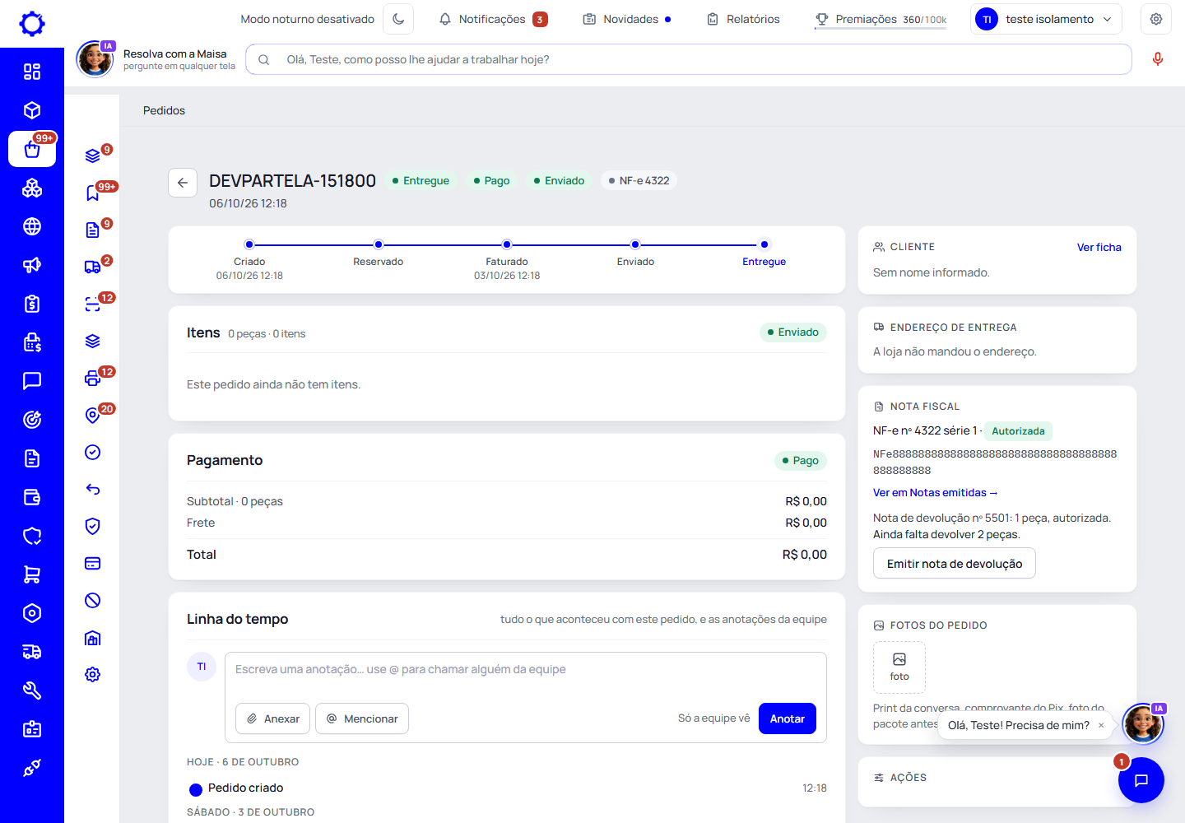Open the truck icon with badge 2
1185x823 pixels.
(93, 267)
